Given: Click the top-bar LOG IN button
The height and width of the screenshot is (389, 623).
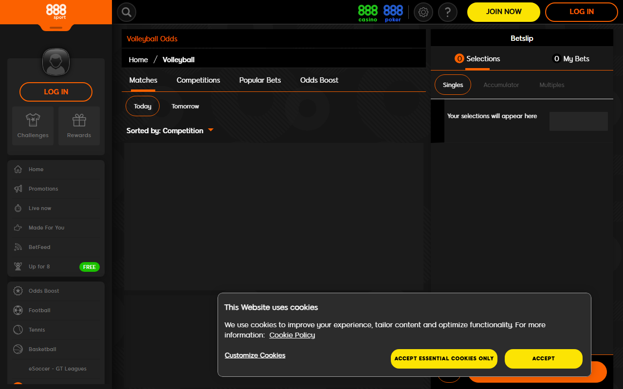Looking at the screenshot, I should (582, 12).
